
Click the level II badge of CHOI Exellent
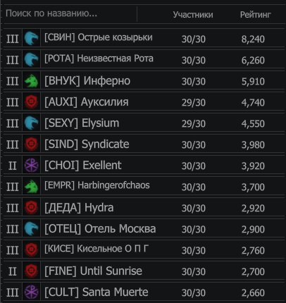point(13,166)
